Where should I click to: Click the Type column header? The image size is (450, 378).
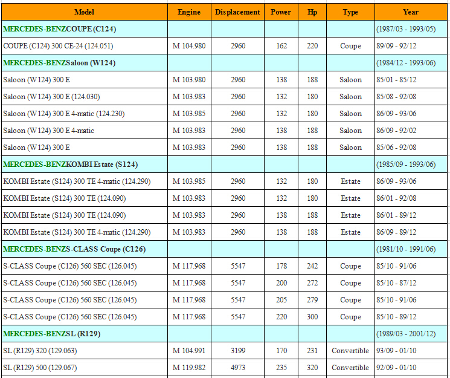(350, 12)
